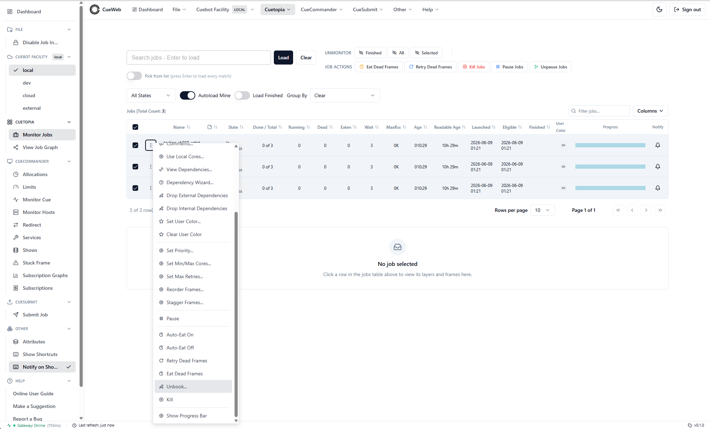710x429 pixels.
Task: Click Unmonitor Finished button
Action: click(370, 53)
